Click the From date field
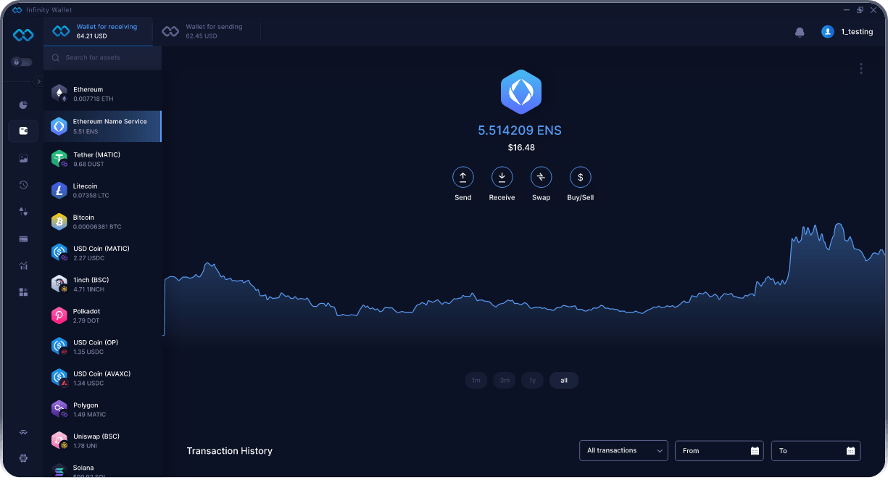Screen dimensions: 888x480 (x=719, y=450)
